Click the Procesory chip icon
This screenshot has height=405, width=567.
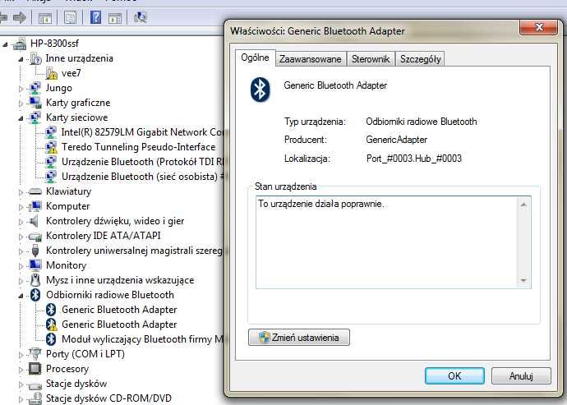coord(35,369)
